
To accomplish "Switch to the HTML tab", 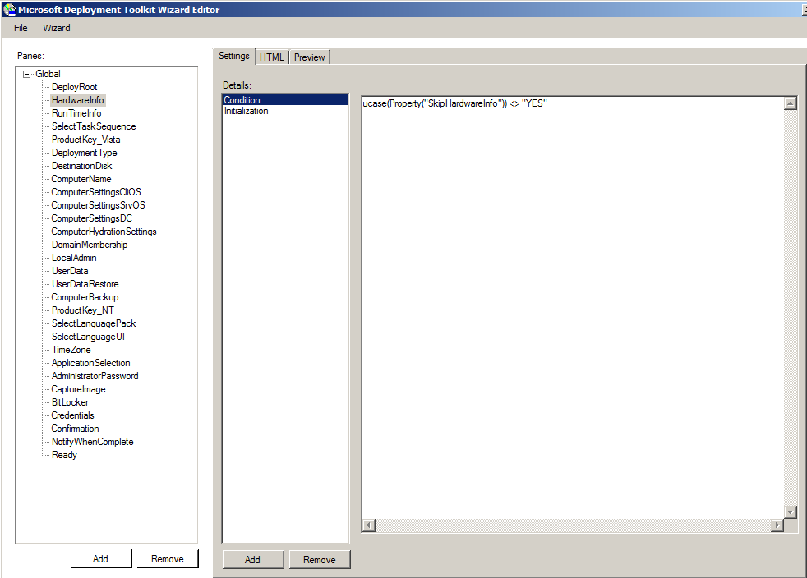I will click(271, 57).
